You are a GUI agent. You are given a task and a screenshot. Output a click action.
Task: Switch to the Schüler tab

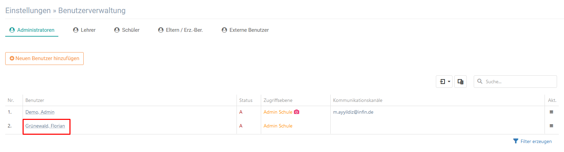tap(127, 30)
